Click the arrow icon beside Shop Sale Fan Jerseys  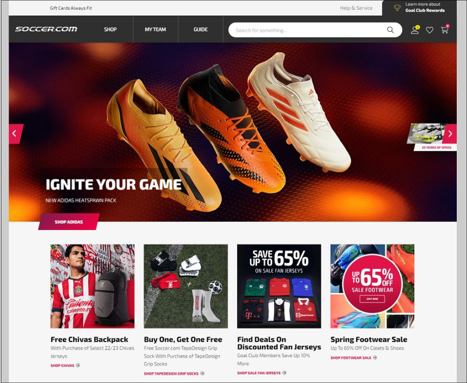(x=284, y=373)
